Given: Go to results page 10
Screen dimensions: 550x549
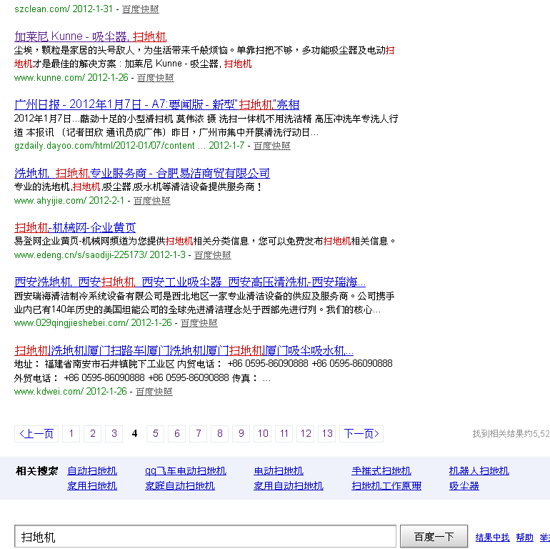Looking at the screenshot, I should tap(263, 433).
